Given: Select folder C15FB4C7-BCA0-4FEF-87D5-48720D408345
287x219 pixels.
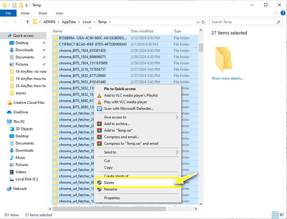Looking at the screenshot, I should point(125,44).
